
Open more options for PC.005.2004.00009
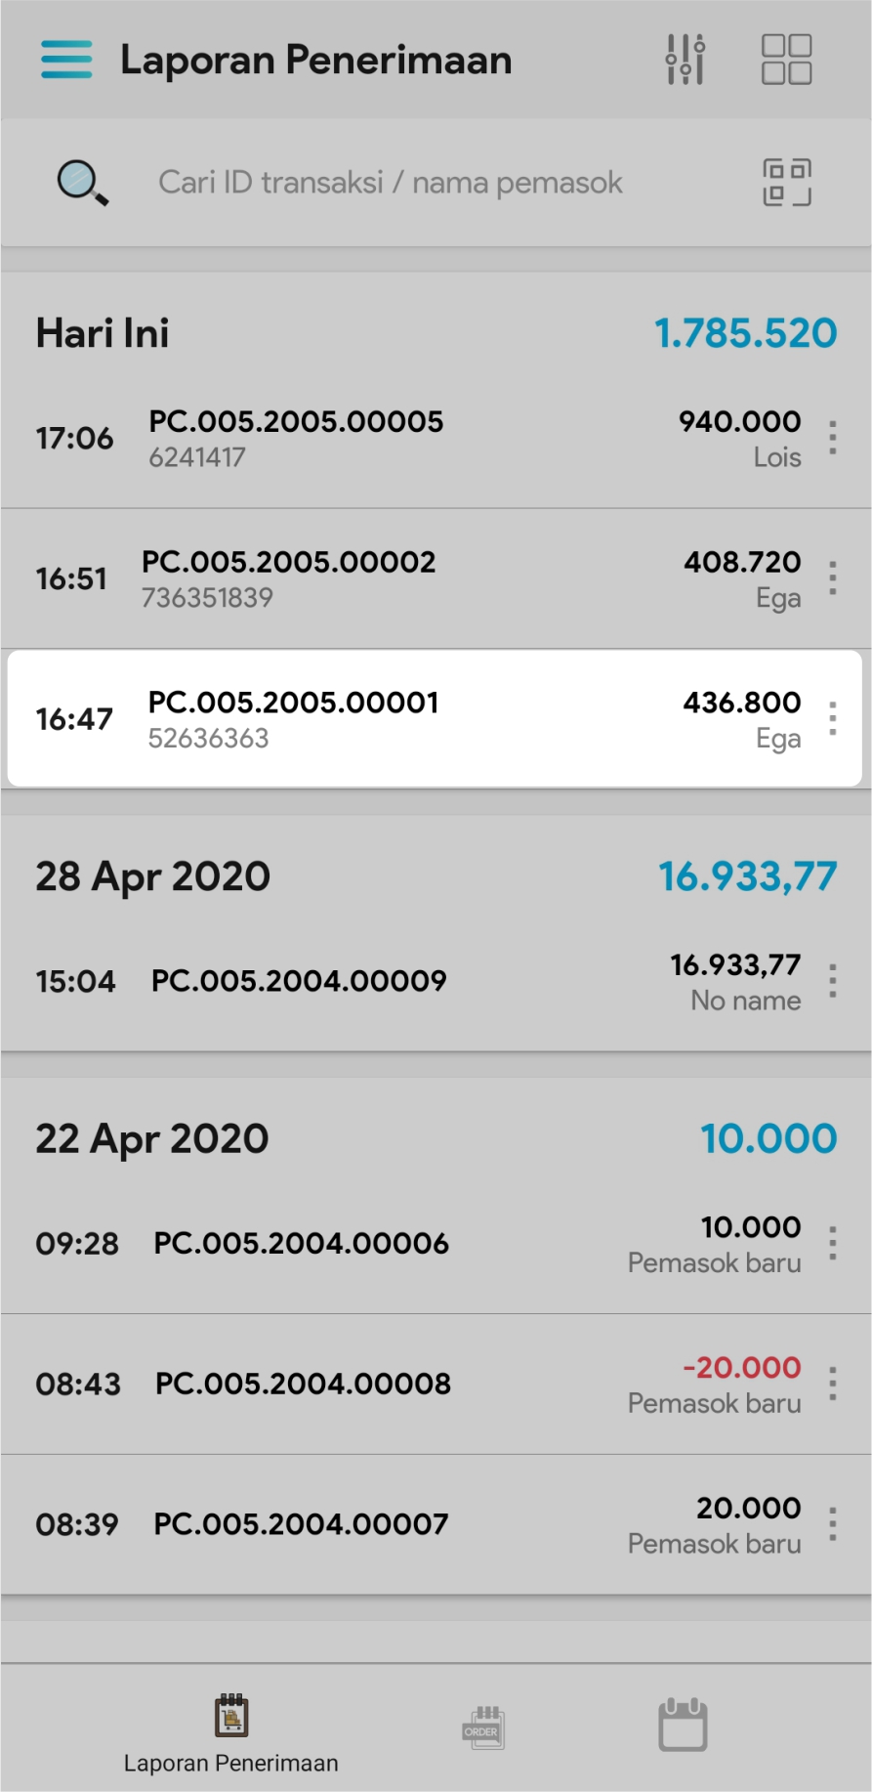pos(832,981)
